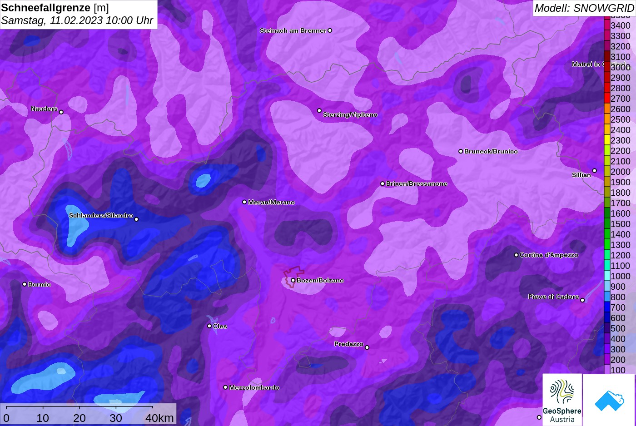Click the Sterzing/Vipiteno label text

[350, 114]
